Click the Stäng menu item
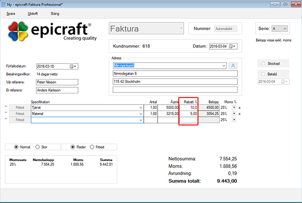The image size is (302, 203). click(x=55, y=13)
